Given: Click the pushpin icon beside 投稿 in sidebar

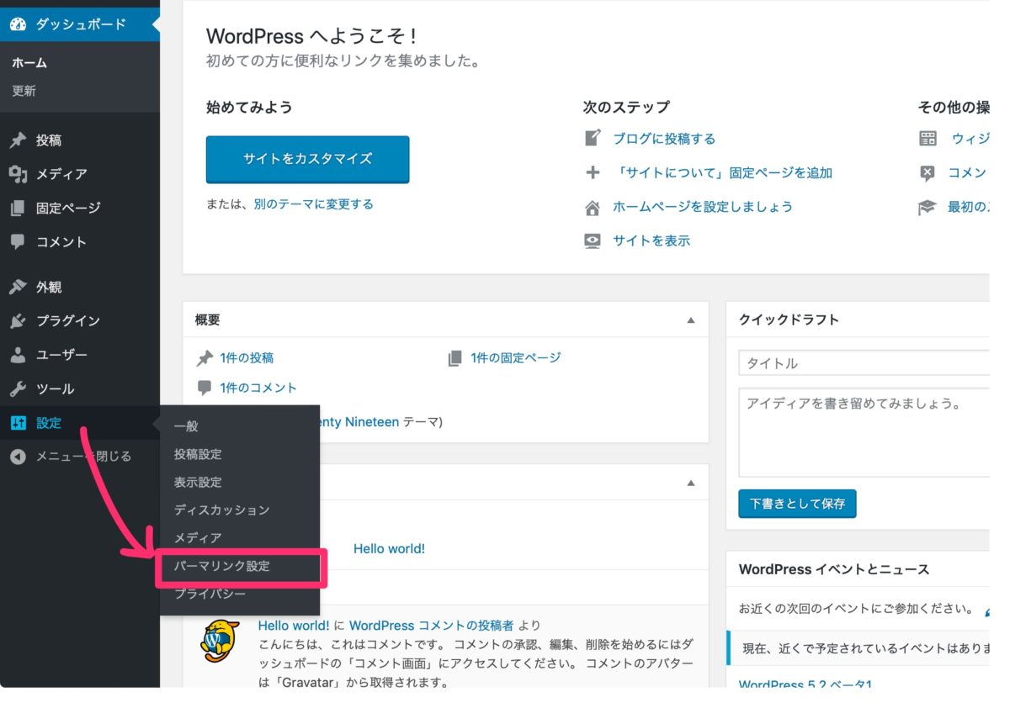Looking at the screenshot, I should (19, 140).
